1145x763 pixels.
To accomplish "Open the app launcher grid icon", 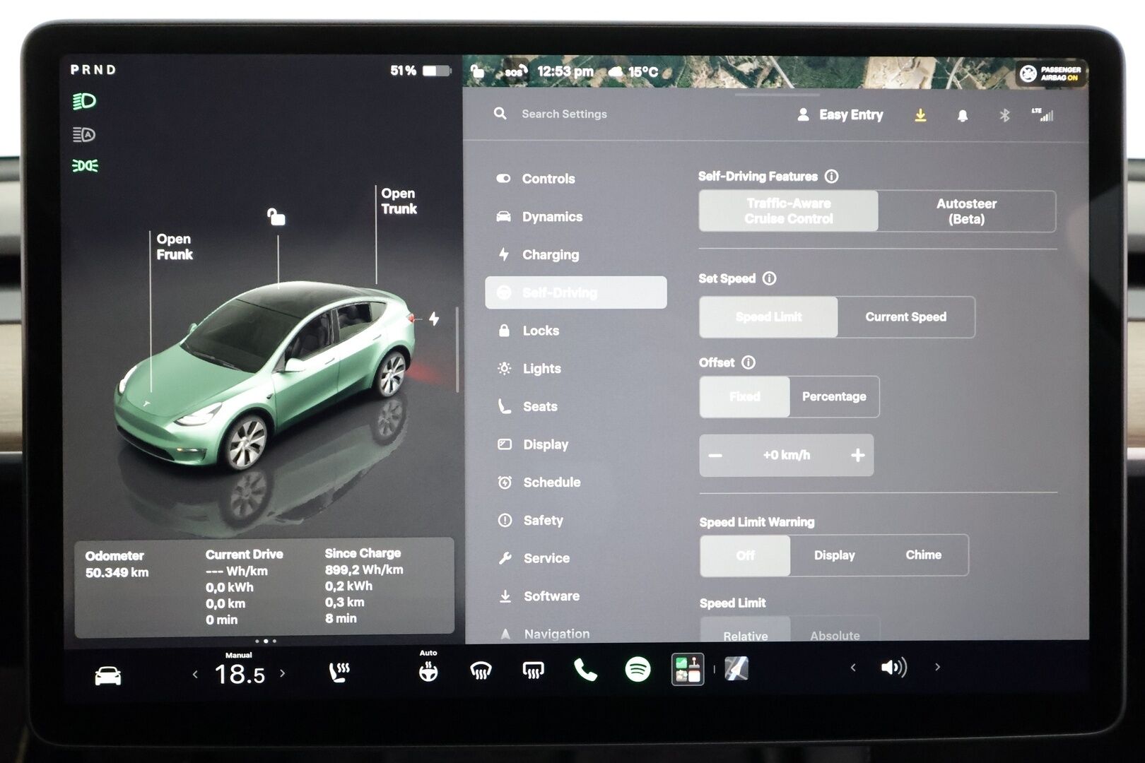I will tap(687, 669).
